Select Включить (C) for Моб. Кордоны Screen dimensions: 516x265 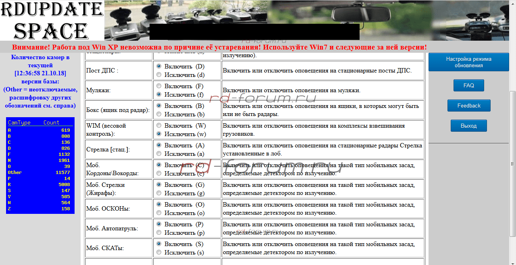(x=159, y=165)
